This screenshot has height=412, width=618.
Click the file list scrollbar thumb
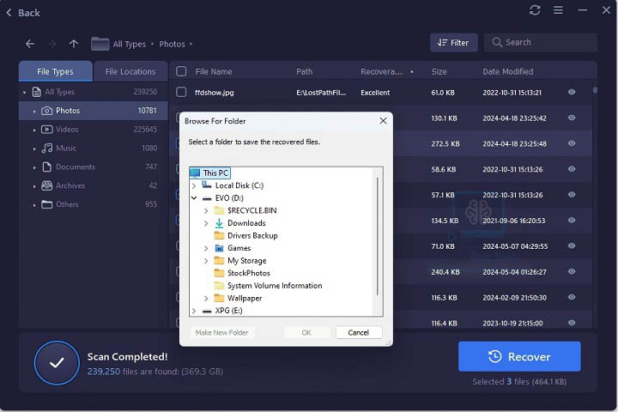pyautogui.click(x=595, y=90)
